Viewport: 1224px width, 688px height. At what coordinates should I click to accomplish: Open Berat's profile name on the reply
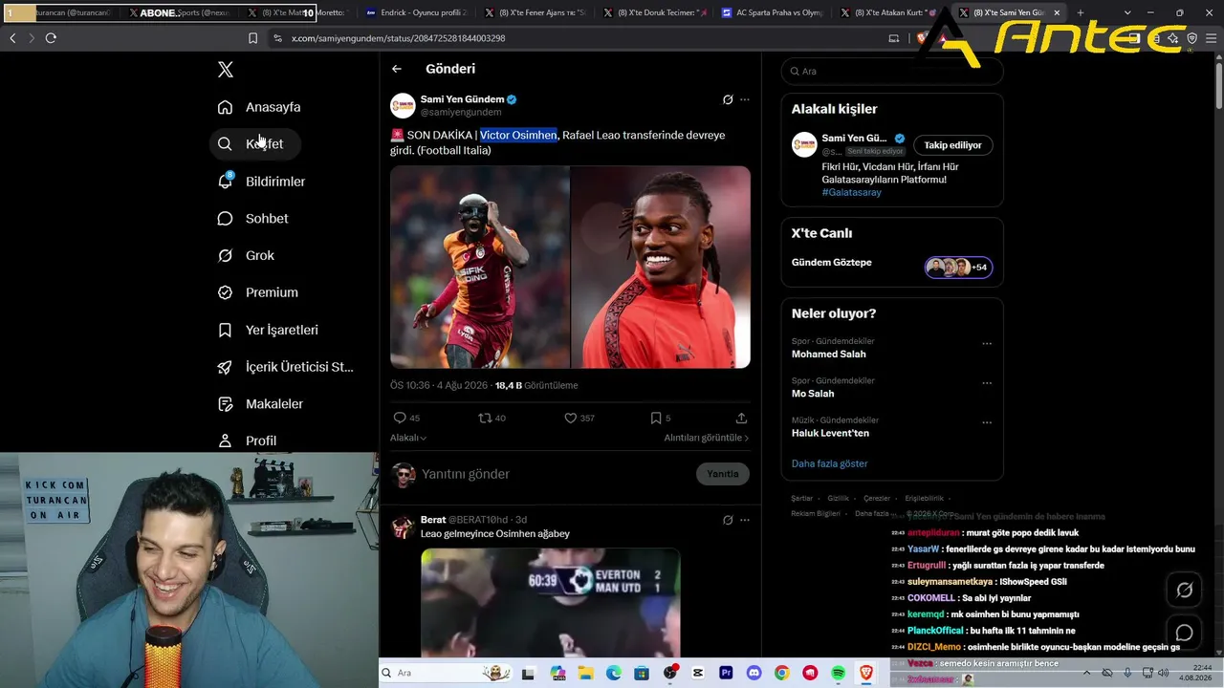coord(433,520)
